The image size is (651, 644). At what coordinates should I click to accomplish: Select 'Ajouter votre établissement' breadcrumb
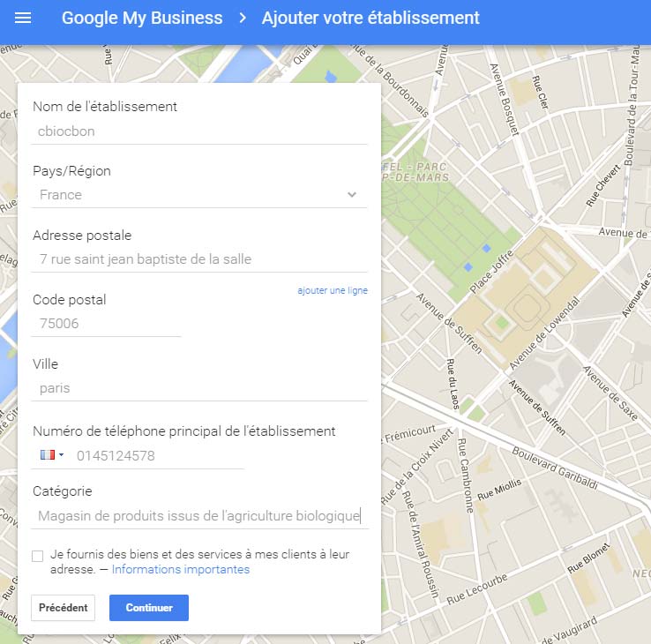pos(370,18)
